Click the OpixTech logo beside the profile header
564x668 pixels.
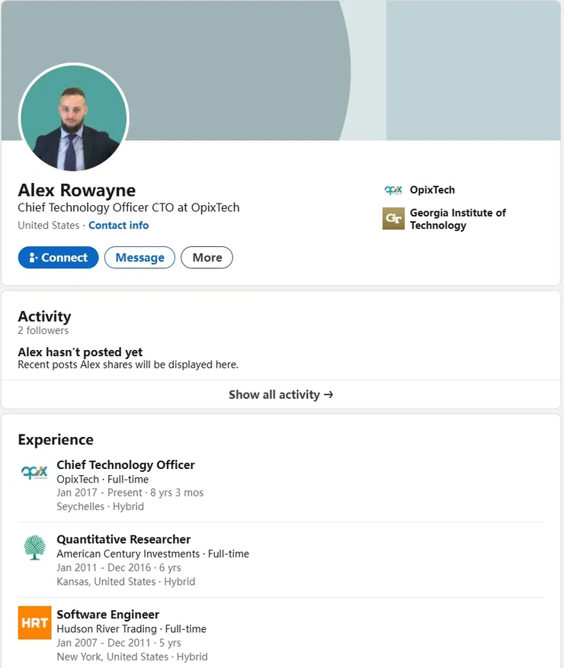pyautogui.click(x=393, y=190)
